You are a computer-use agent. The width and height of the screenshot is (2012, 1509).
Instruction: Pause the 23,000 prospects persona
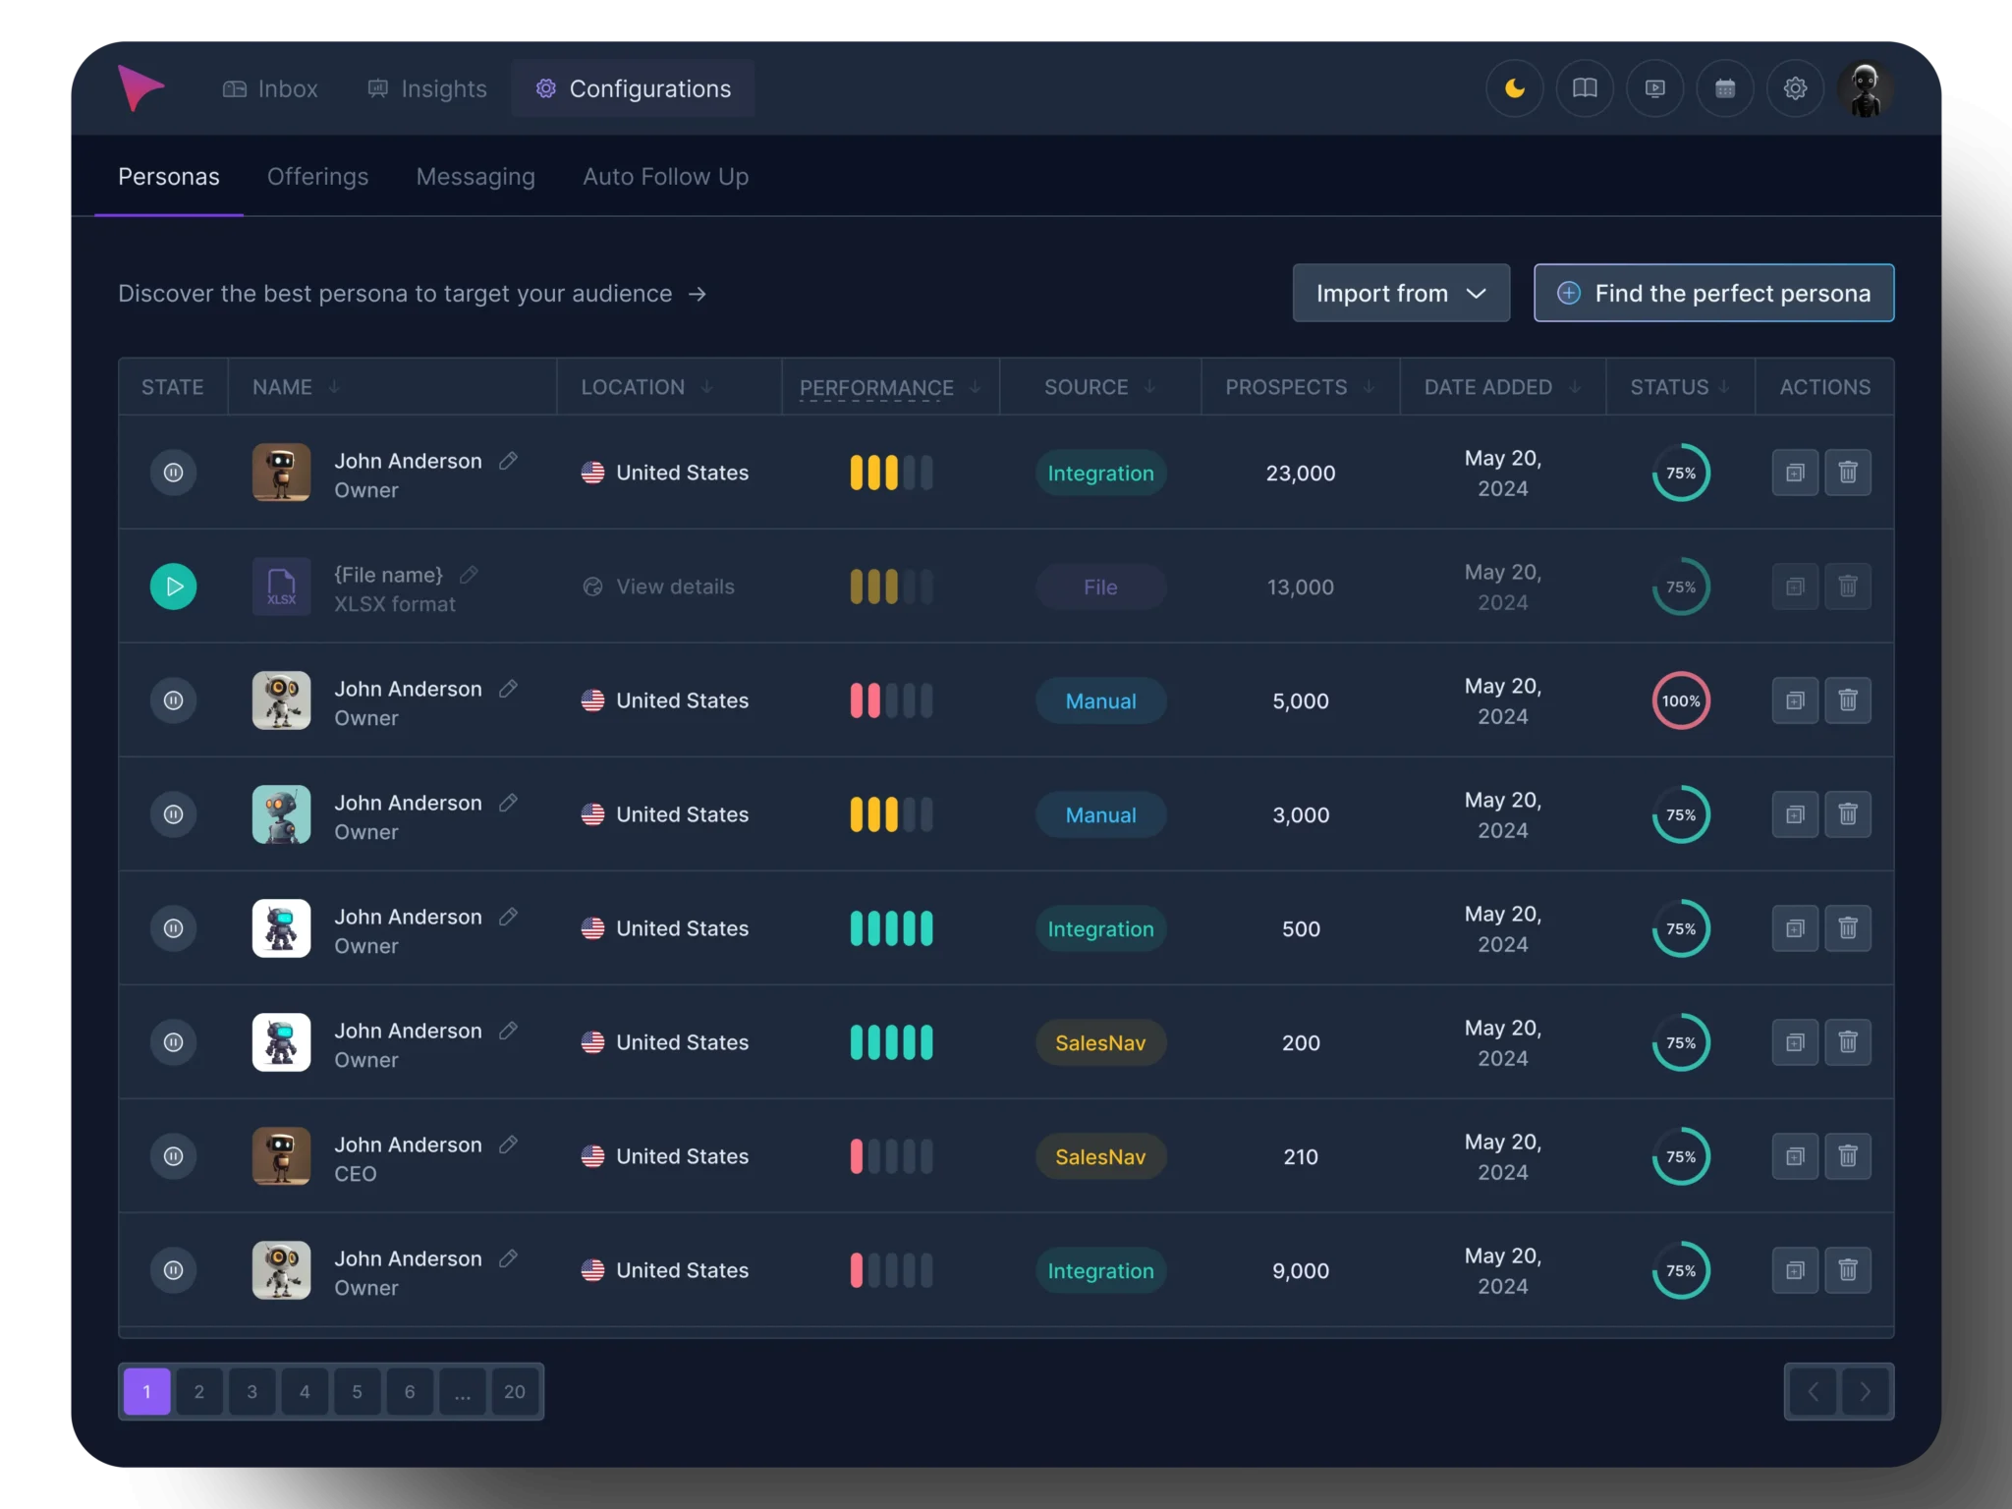tap(174, 473)
